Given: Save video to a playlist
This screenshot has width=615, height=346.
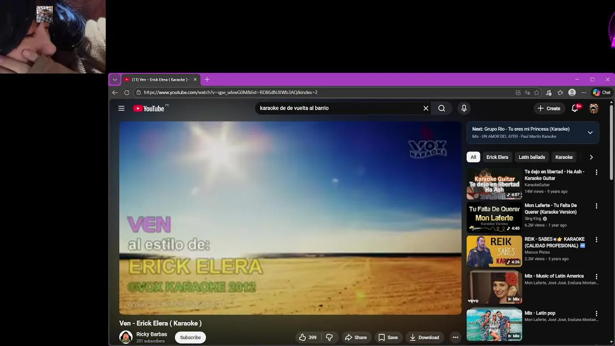Looking at the screenshot, I should pyautogui.click(x=388, y=337).
